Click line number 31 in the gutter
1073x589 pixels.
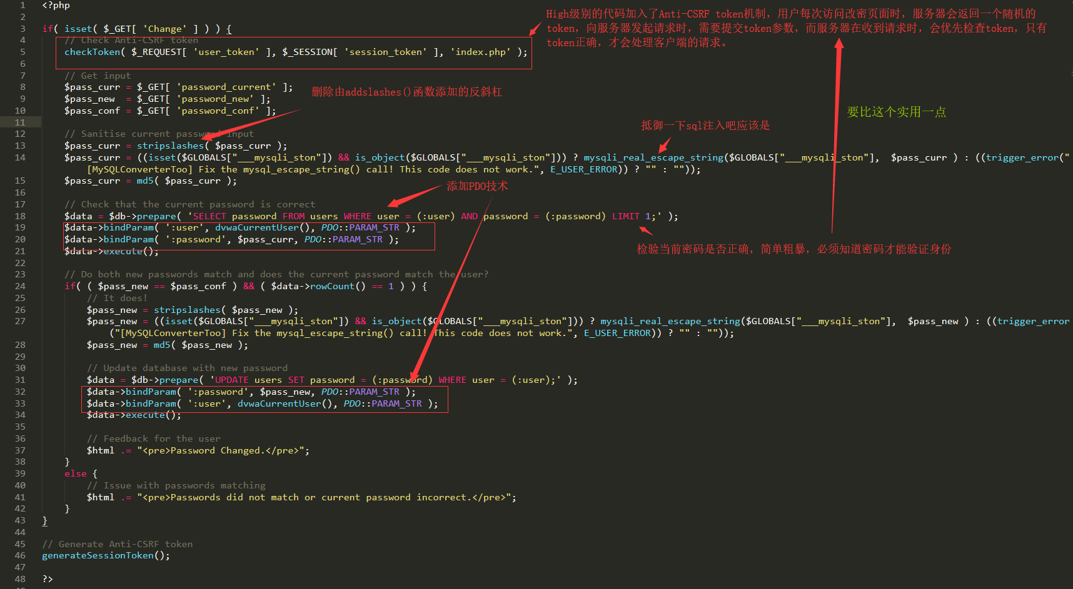click(x=20, y=380)
